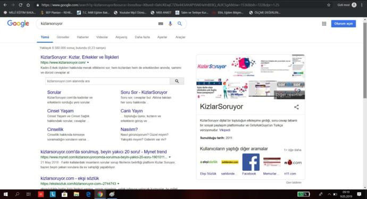Open the Canlı Yayın sitelink
The width and height of the screenshot is (367, 199).
coord(131,111)
